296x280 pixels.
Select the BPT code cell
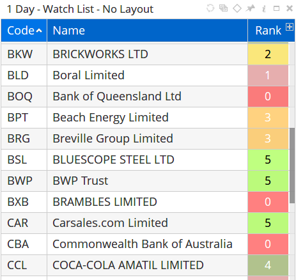(24, 118)
